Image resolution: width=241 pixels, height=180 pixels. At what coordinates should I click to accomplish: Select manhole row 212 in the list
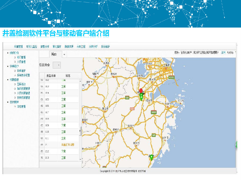(59, 151)
